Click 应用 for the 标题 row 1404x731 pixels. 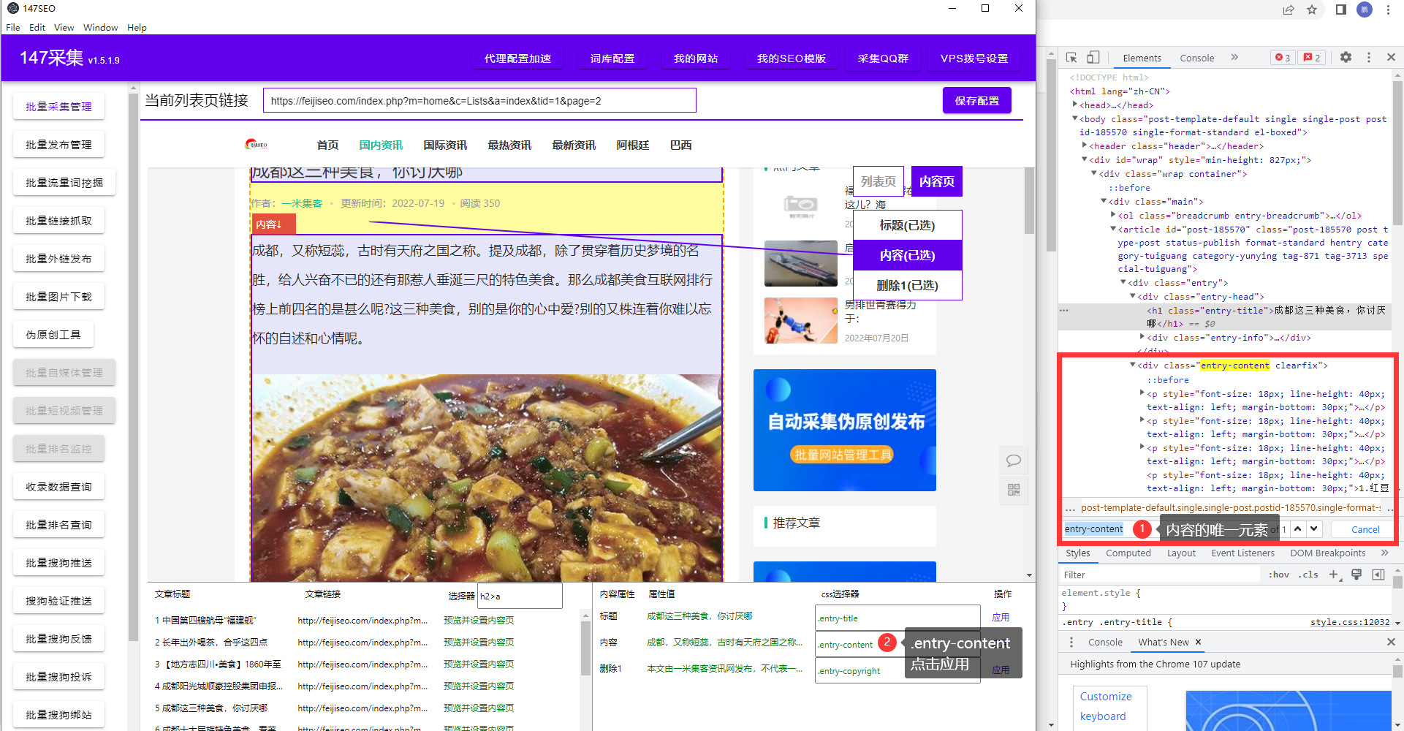tap(1001, 617)
